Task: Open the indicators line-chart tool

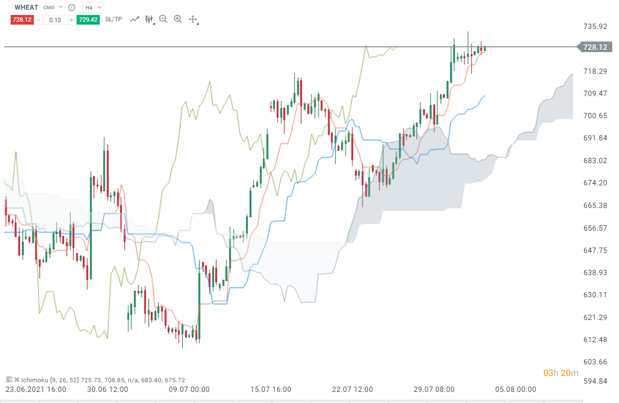Action: [135, 19]
